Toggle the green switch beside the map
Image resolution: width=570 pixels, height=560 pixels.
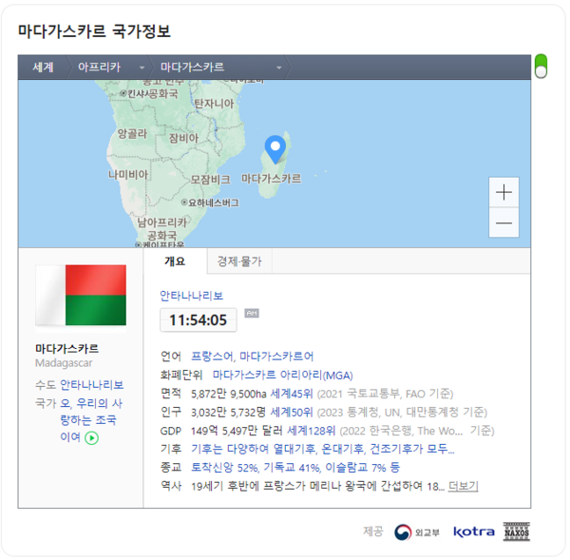(541, 66)
